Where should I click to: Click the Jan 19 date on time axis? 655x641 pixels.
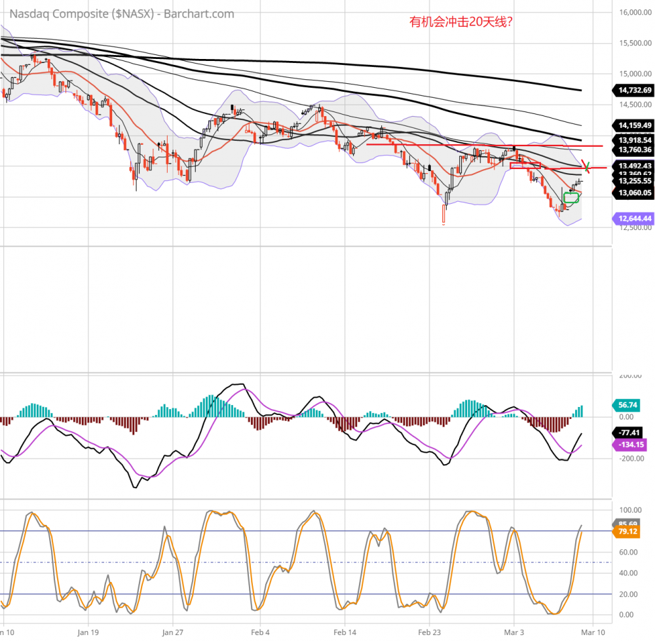[88, 632]
